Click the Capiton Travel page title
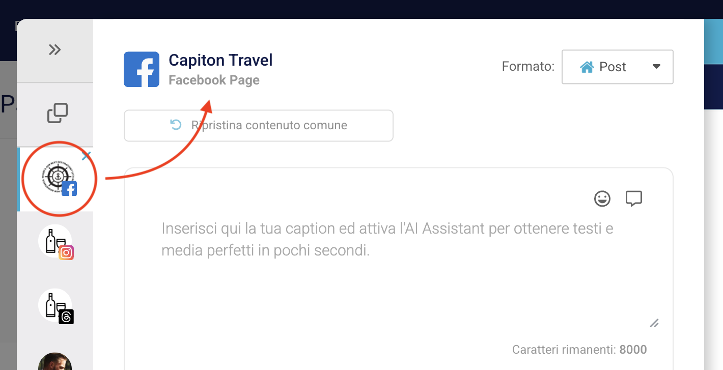Viewport: 723px width, 370px height. point(220,60)
